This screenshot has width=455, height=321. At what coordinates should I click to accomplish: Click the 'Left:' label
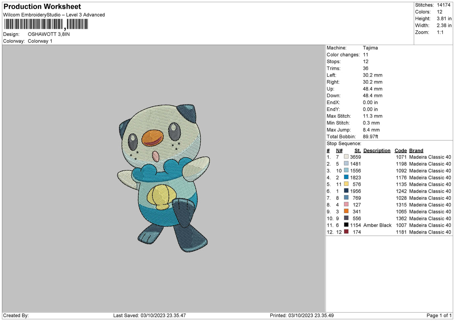pyautogui.click(x=332, y=75)
